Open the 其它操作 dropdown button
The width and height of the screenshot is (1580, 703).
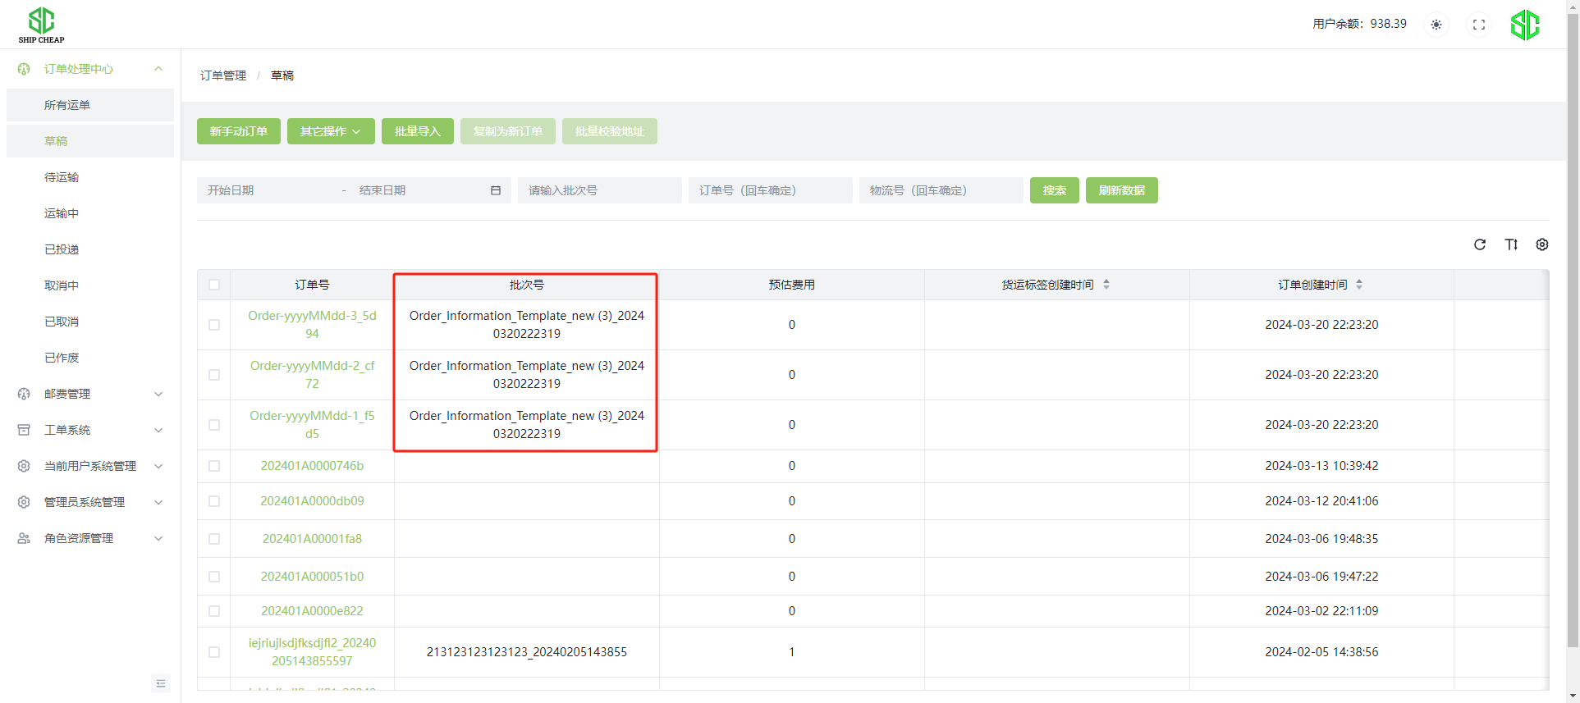tap(331, 131)
